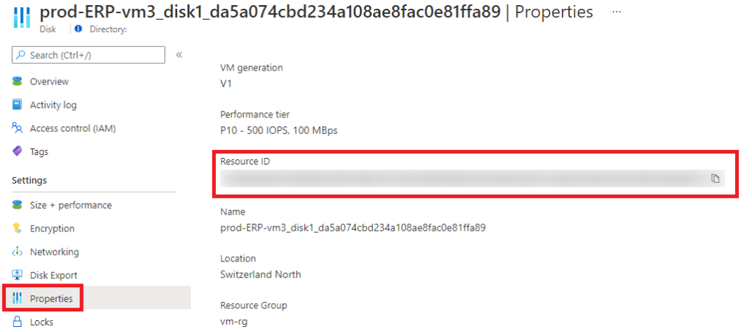The image size is (752, 332).
Task: Click the Activity log icon
Action: click(18, 104)
